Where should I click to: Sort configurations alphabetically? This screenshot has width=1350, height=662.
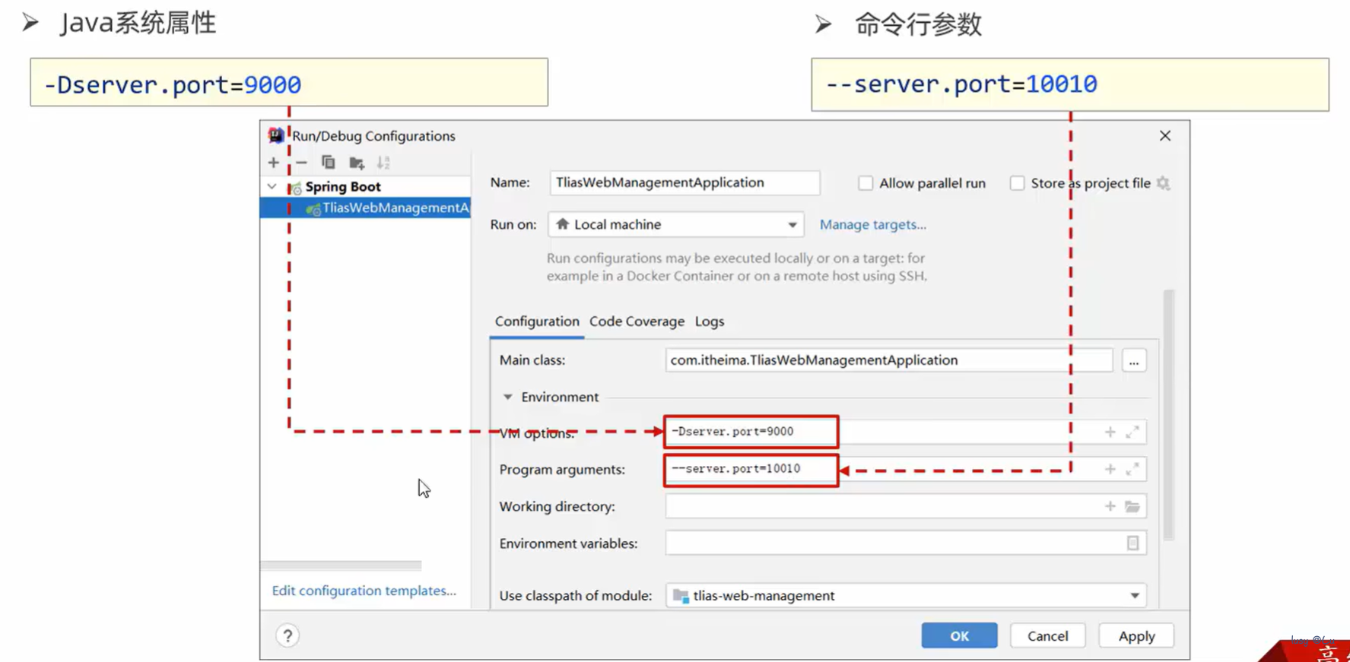click(x=383, y=163)
